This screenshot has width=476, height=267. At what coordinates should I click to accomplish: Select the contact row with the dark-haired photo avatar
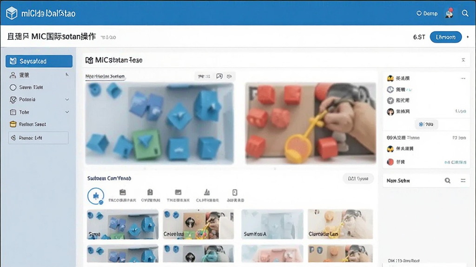point(426,111)
